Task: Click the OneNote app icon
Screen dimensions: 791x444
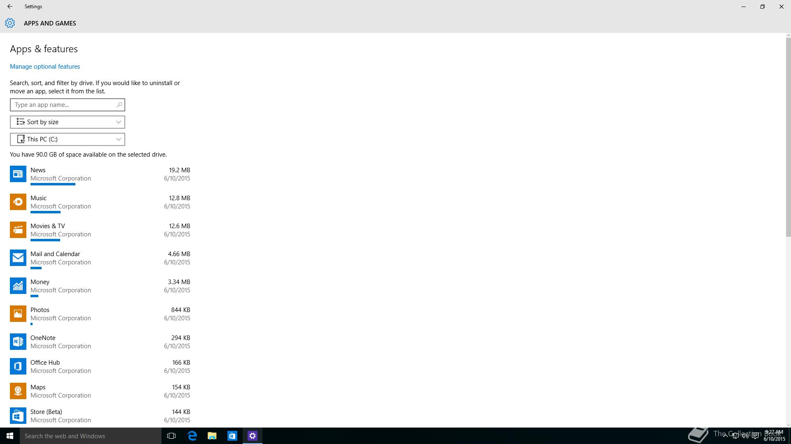Action: [18, 342]
